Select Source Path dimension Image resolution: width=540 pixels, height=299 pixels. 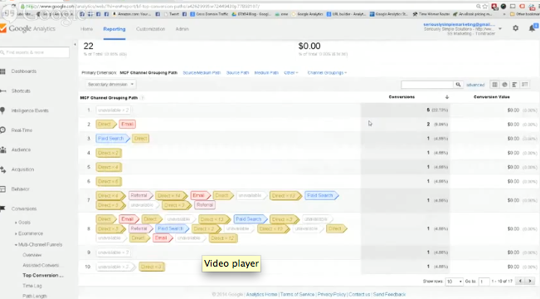click(237, 73)
